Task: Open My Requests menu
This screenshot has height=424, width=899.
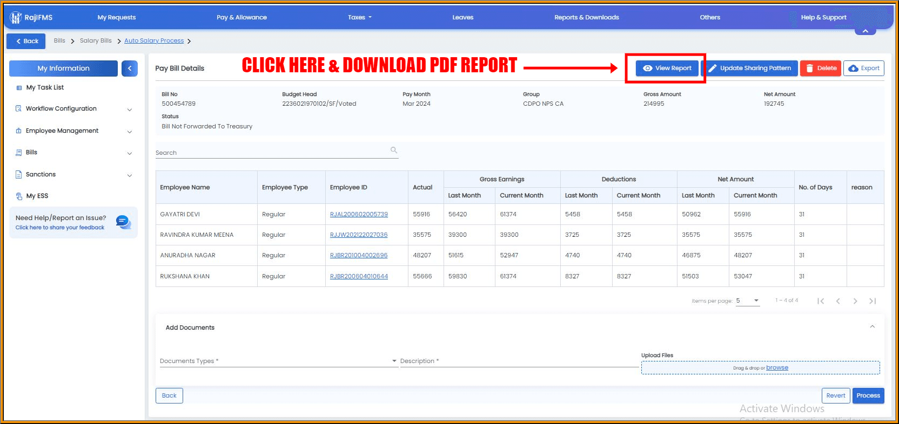Action: (x=117, y=17)
